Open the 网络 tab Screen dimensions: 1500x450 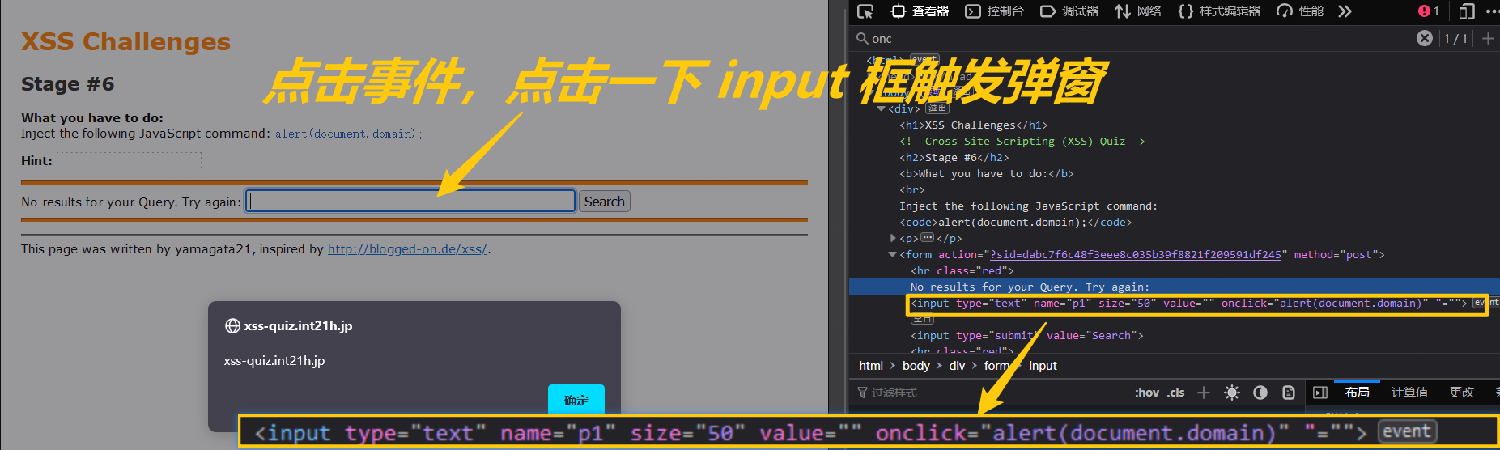pyautogui.click(x=1138, y=11)
